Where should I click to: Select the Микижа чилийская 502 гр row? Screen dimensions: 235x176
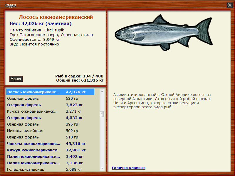[x=50, y=131]
